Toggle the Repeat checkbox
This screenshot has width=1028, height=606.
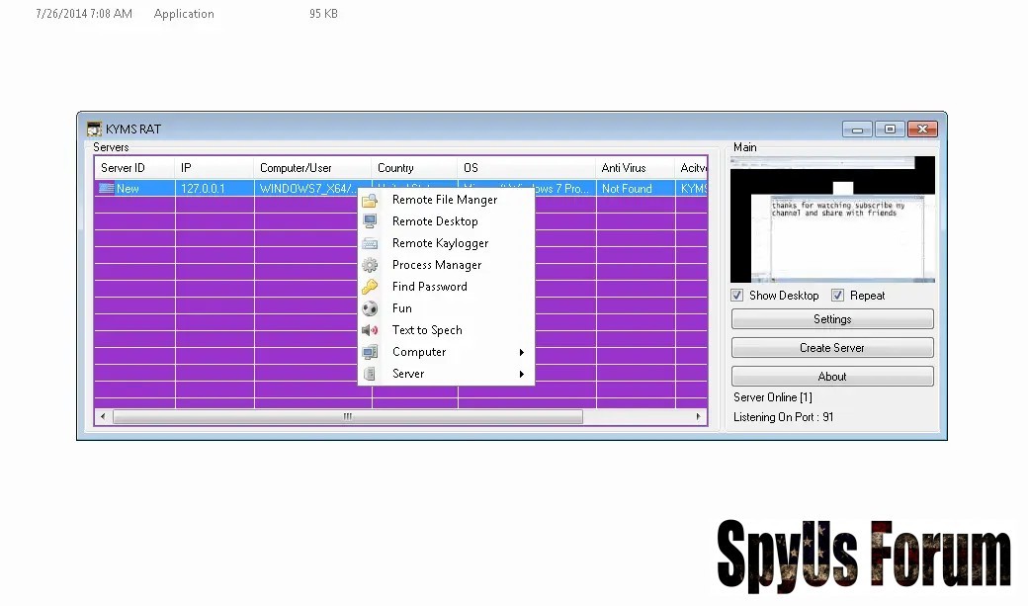tap(838, 296)
